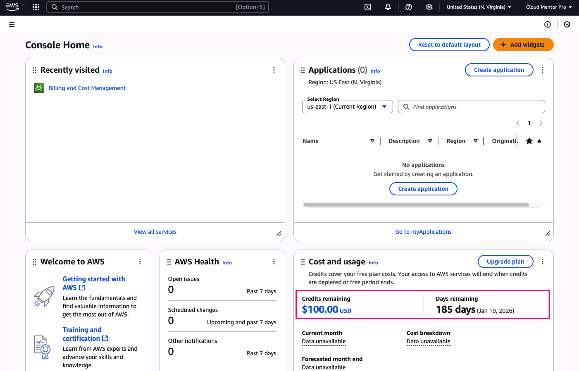This screenshot has width=579, height=371.
Task: Open the Select Region us-east-1 dropdown
Action: pyautogui.click(x=348, y=107)
